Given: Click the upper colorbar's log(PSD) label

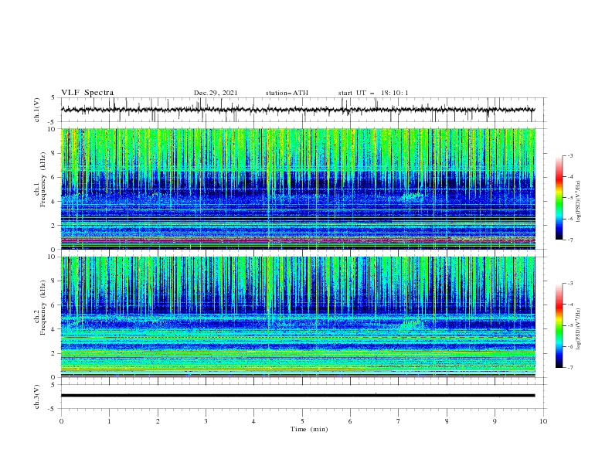Looking at the screenshot, I should click(579, 202).
